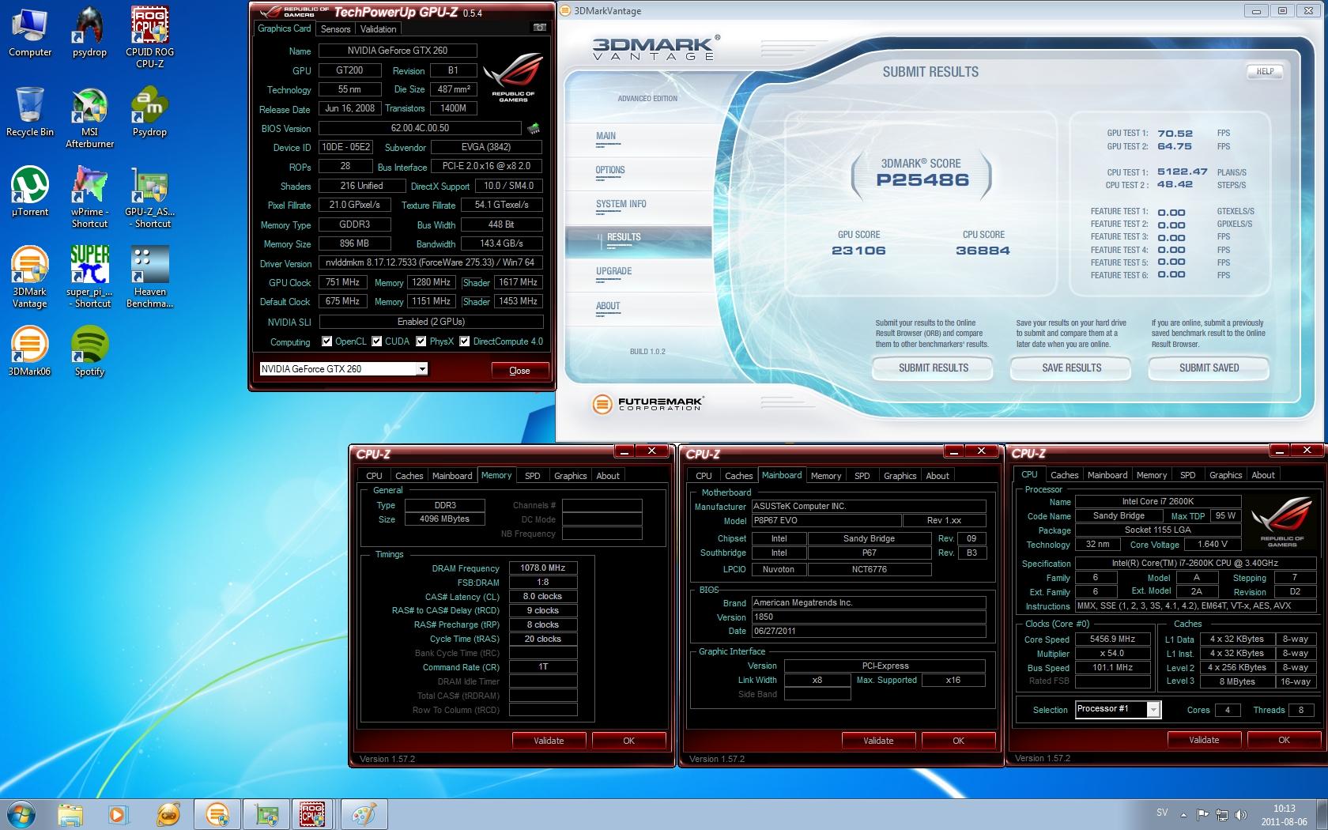Launch Heaven Benchmark desktop icon
The height and width of the screenshot is (830, 1328).
[x=150, y=277]
